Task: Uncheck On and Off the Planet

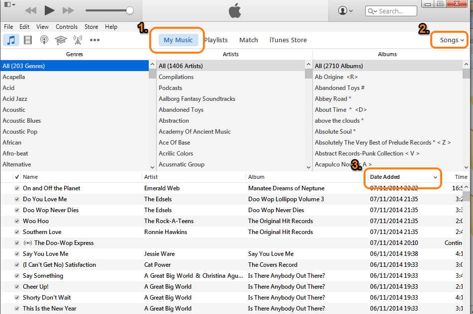Action: 17,188
